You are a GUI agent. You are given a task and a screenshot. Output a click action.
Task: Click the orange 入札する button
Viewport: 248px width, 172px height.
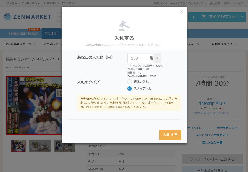coord(170,135)
